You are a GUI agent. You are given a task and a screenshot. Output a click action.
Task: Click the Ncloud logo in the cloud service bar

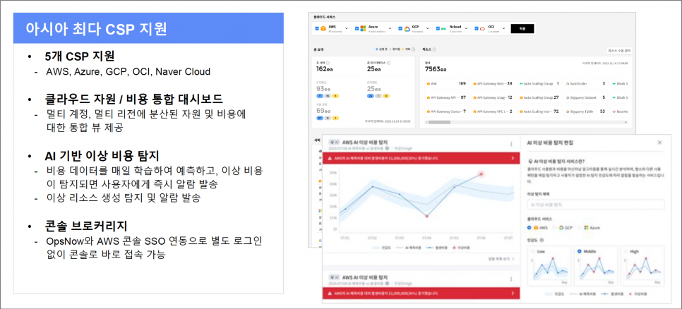point(443,29)
